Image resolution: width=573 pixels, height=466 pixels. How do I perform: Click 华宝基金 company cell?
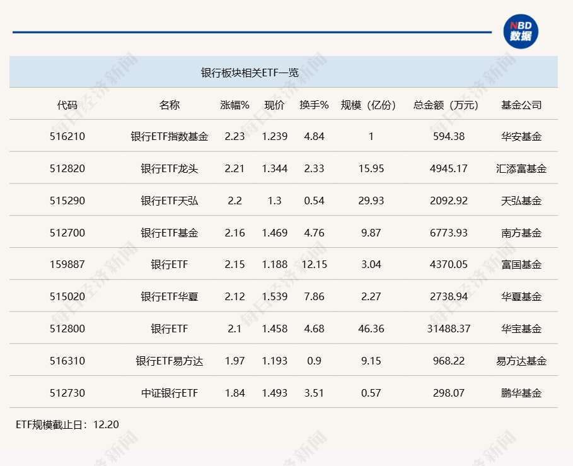(521, 329)
